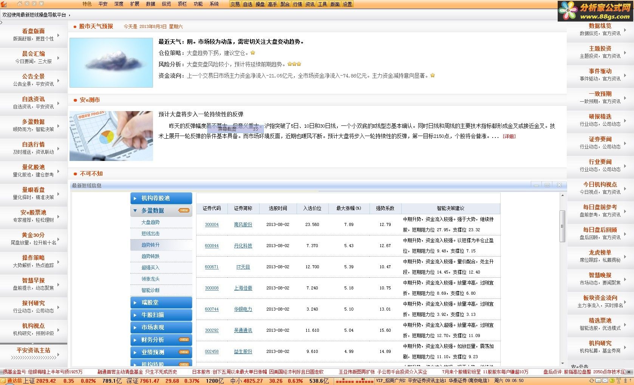Select 趋势转跌 in the tree list
Viewport: 634px width, 385px height.
coord(150,256)
